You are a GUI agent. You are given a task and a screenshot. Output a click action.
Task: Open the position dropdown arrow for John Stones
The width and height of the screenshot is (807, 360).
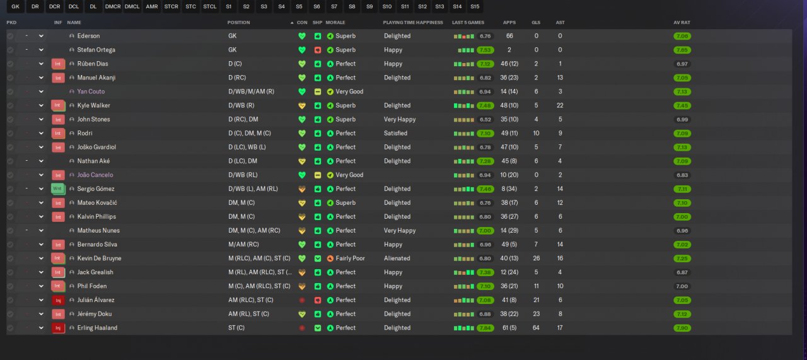[x=41, y=119]
